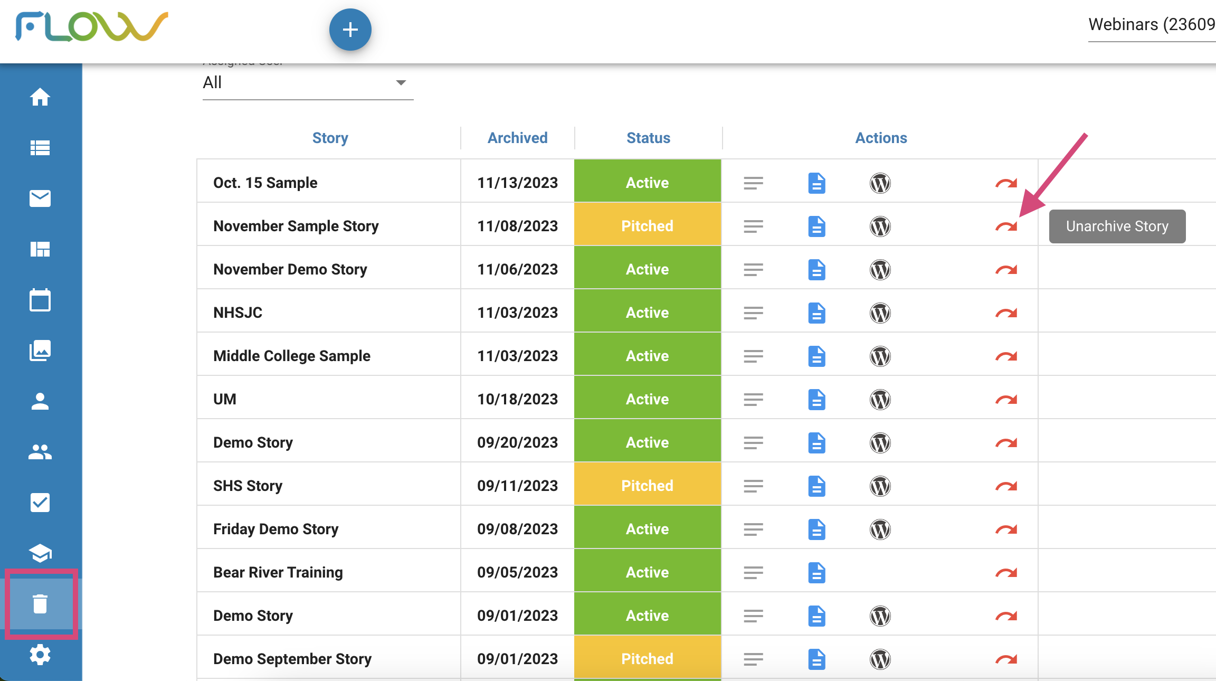Click the Actions column header
Image resolution: width=1216 pixels, height=681 pixels.
pyautogui.click(x=881, y=138)
